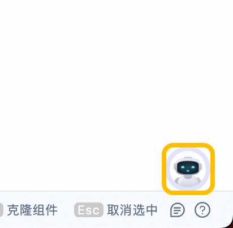Click the robot face inside the purple circle

pos(188,168)
